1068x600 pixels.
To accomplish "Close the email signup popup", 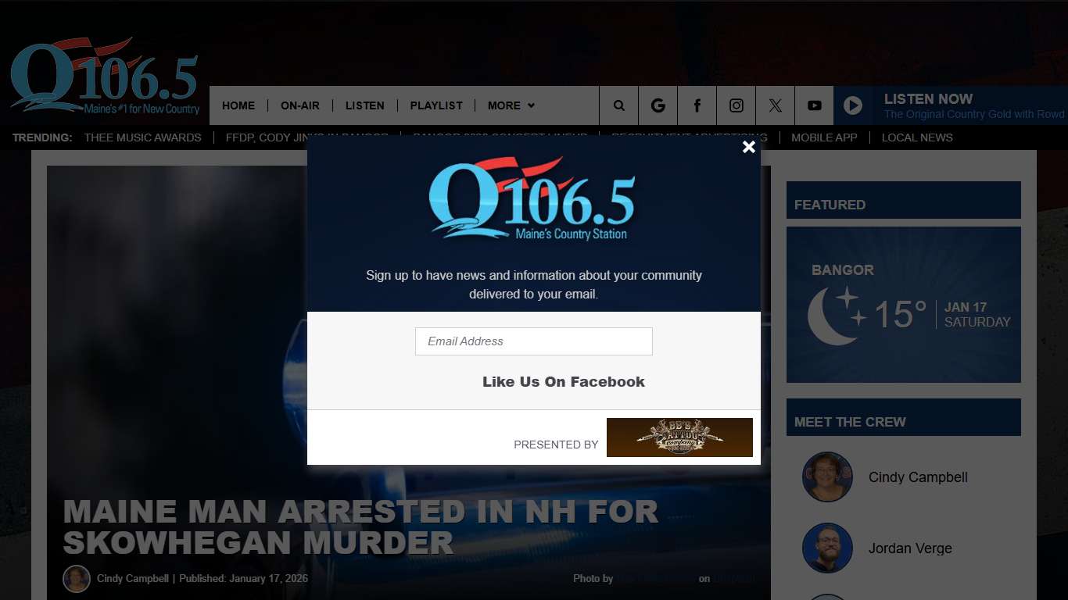I will (x=748, y=147).
